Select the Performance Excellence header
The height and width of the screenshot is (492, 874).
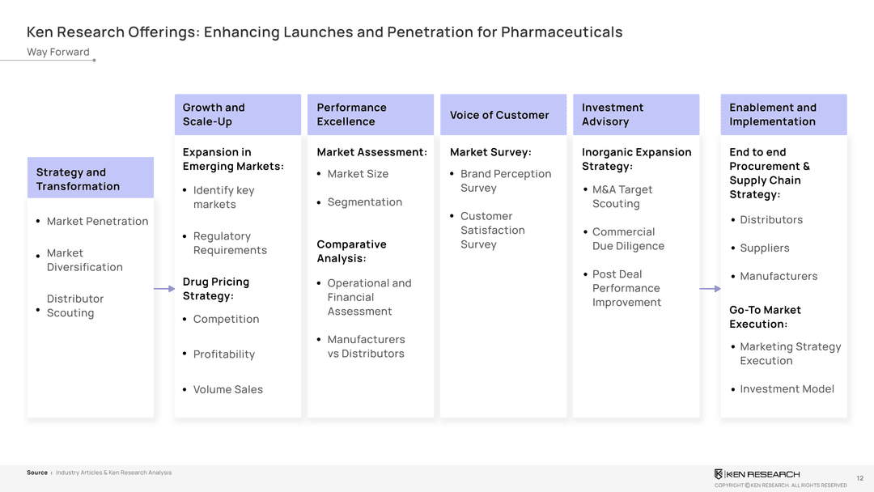pos(370,115)
